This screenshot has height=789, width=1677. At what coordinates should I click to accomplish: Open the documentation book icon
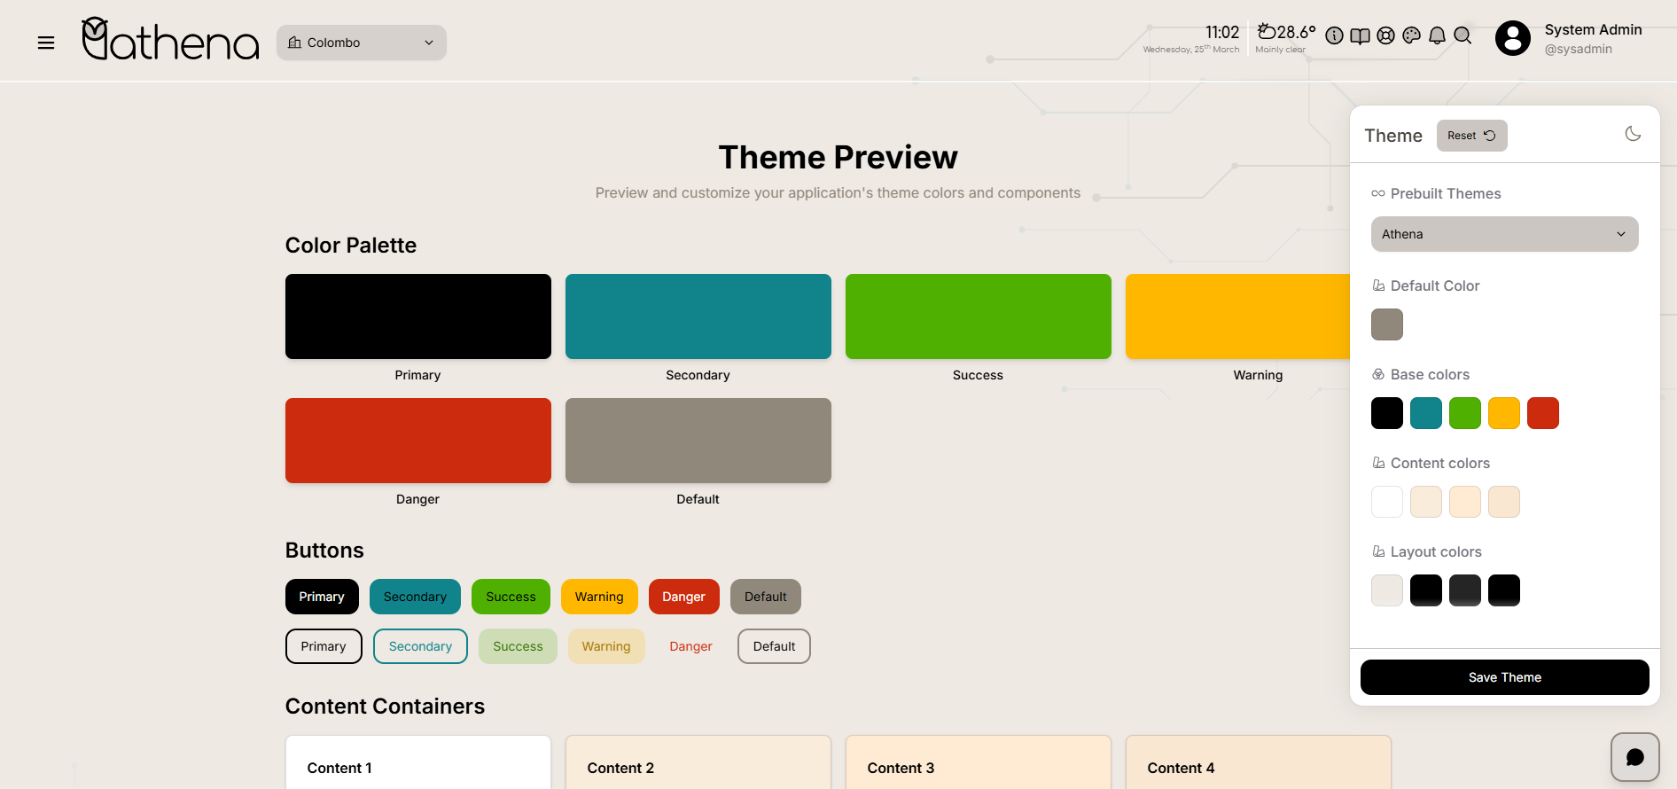(x=1360, y=35)
